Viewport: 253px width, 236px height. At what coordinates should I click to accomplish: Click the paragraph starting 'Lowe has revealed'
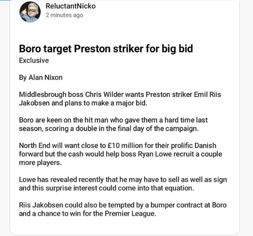pos(123,184)
